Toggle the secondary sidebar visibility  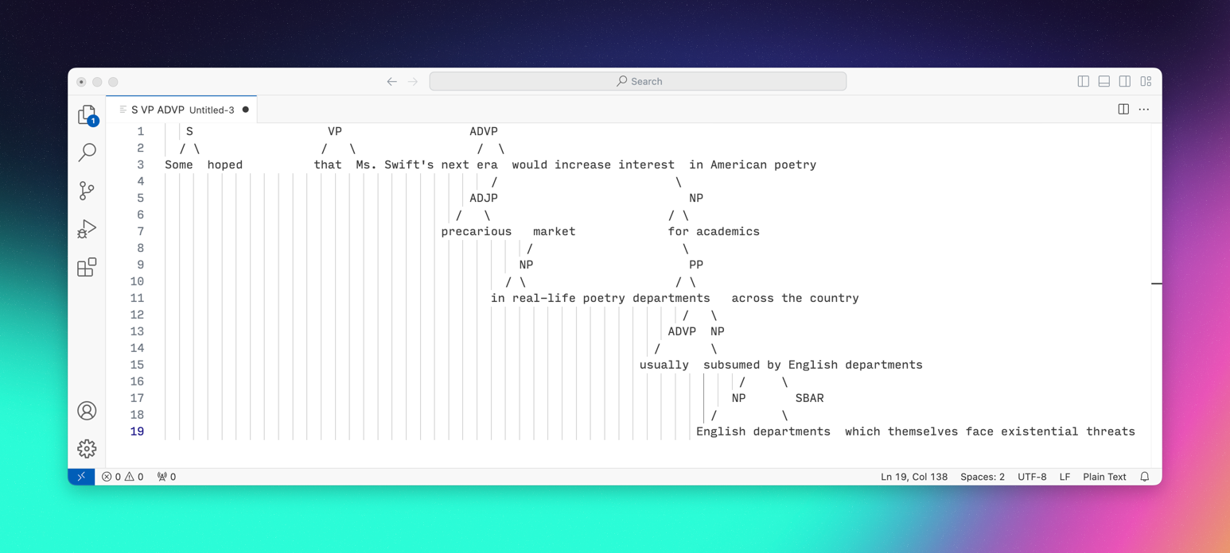click(x=1124, y=81)
